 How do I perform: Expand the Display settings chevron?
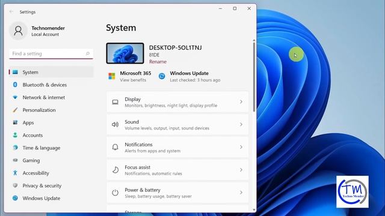click(x=241, y=102)
